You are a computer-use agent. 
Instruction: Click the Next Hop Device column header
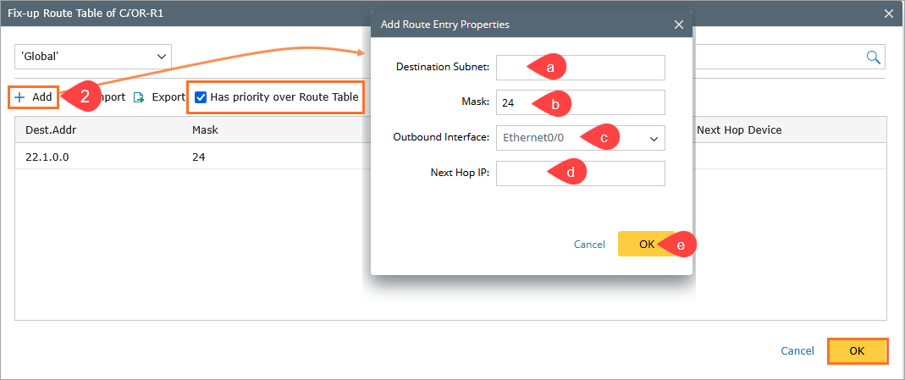(738, 130)
